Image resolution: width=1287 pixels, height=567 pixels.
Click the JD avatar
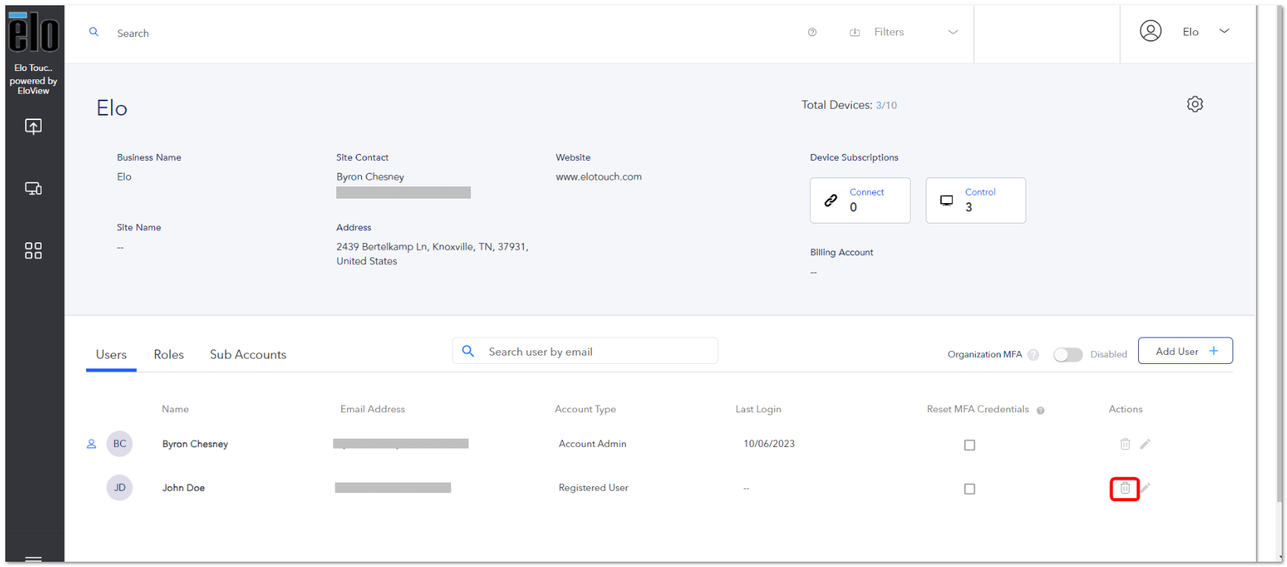coord(119,488)
